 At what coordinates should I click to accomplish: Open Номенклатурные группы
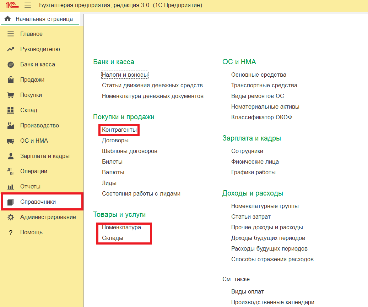point(265,206)
